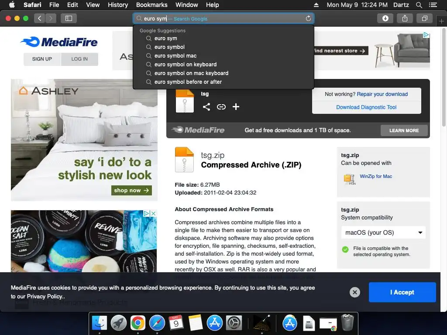The image size is (447, 335).
Task: Open a new tab with plus button
Action: 441,21
